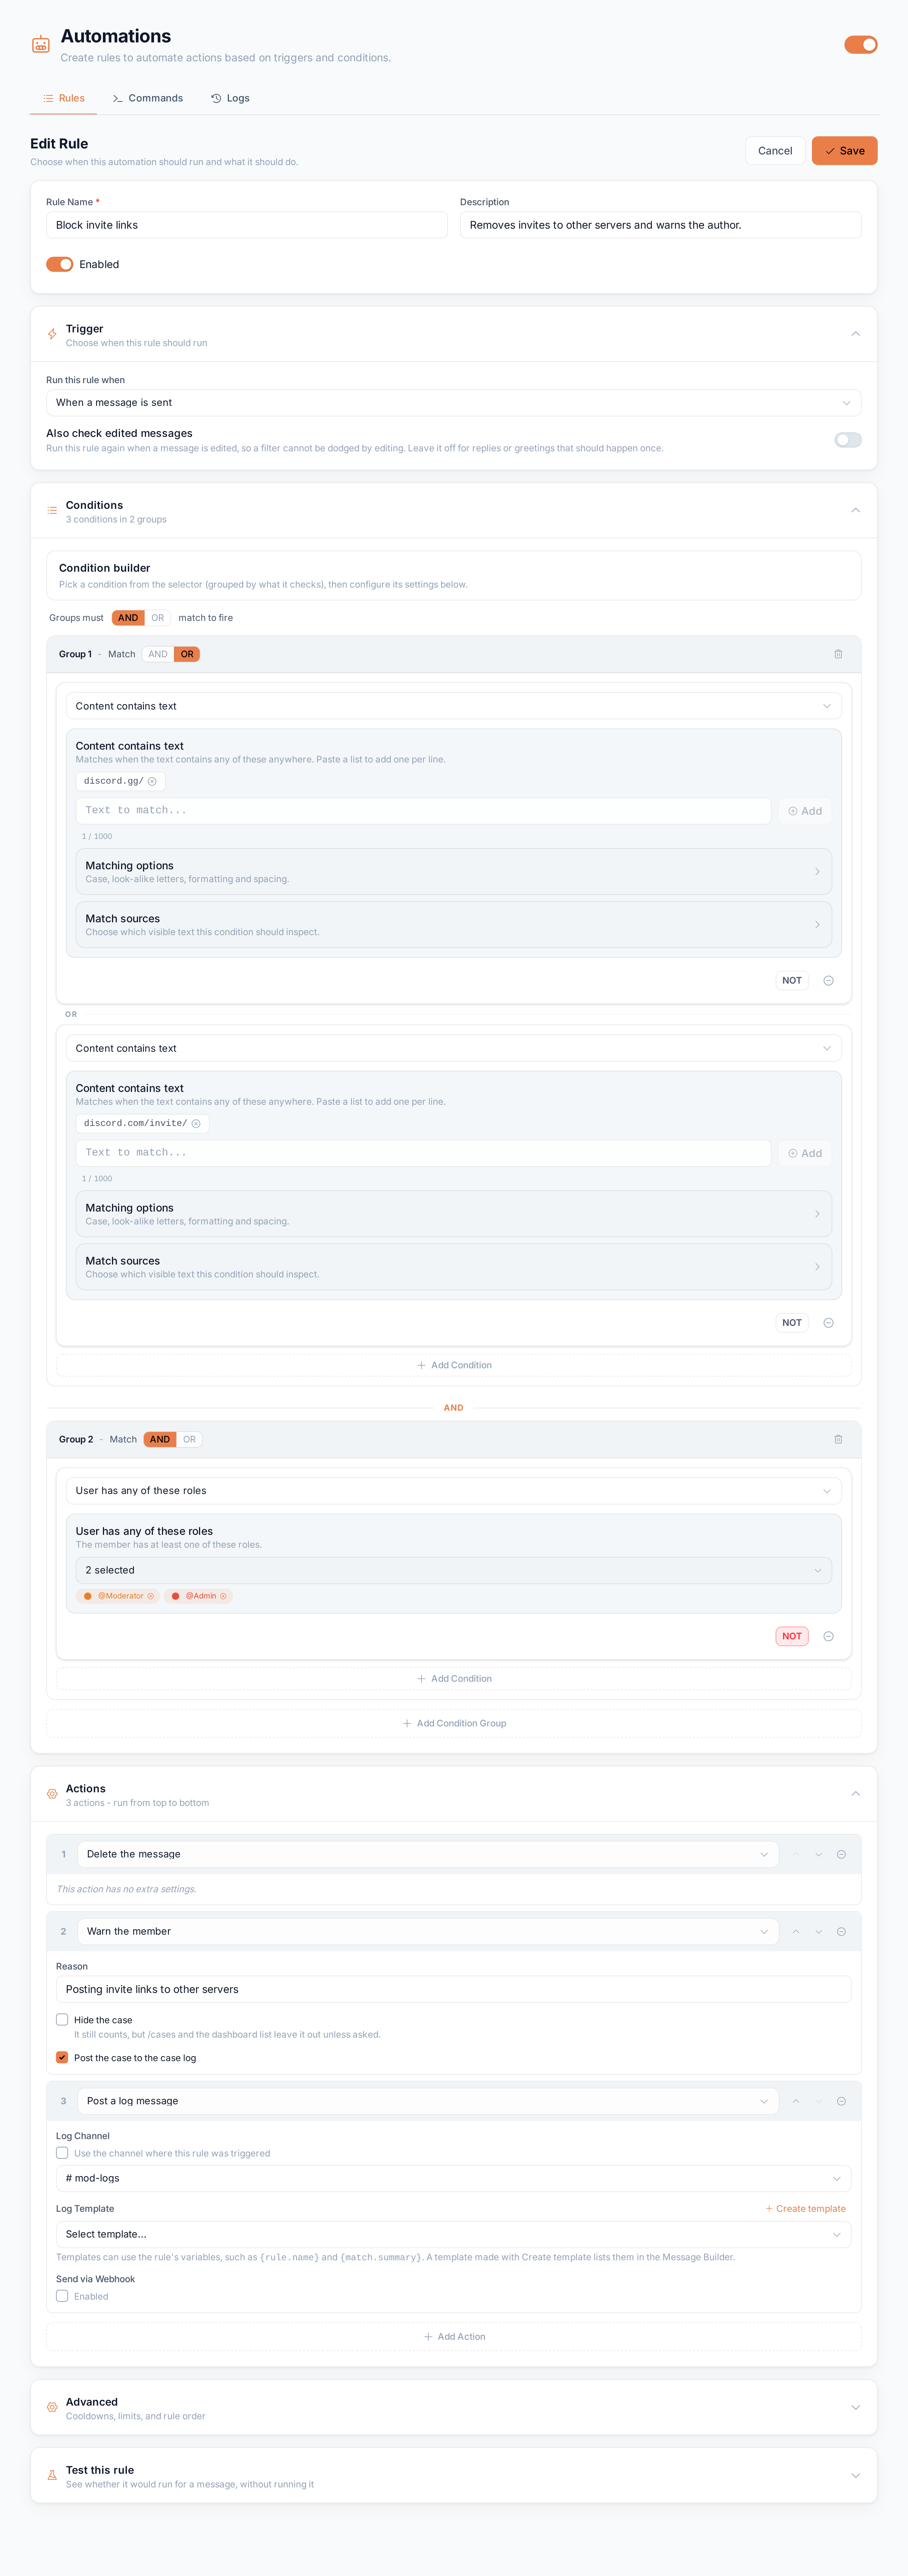
Task: Delete Group 2 with its trash icon
Action: 838,1439
